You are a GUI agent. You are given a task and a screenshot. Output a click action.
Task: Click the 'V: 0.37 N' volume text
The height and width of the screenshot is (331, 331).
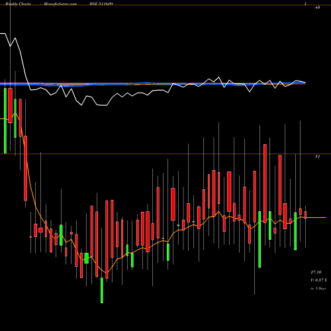[318, 280]
